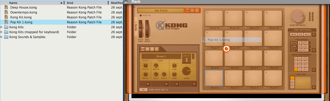Click the PITCH offset knob
The width and height of the screenshot is (330, 101).
pos(146,66)
